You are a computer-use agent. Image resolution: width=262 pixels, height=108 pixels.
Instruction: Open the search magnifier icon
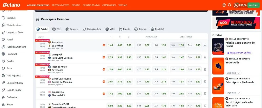pyautogui.click(x=230, y=5)
